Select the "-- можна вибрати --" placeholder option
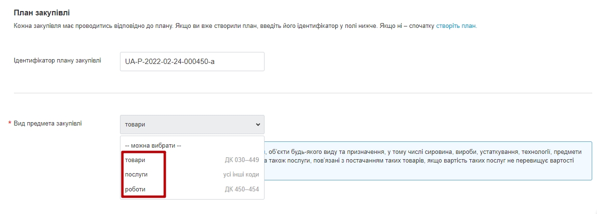This screenshot has width=597, height=214. [153, 146]
